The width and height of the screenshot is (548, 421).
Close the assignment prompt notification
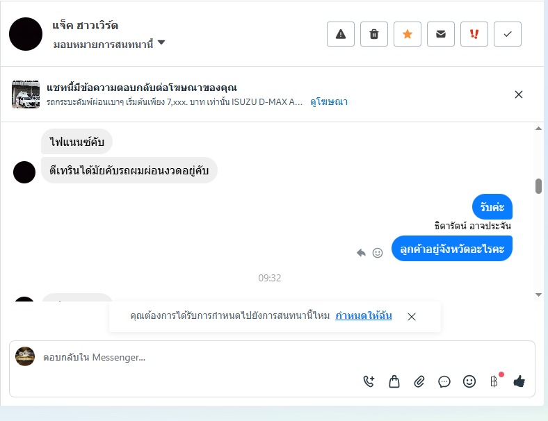(x=412, y=317)
